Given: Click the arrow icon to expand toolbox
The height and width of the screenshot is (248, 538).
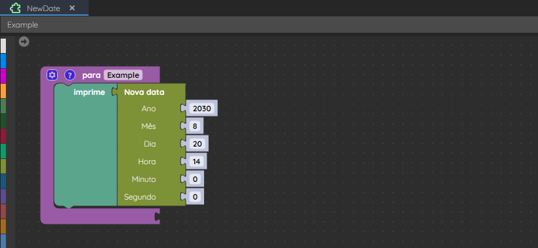Looking at the screenshot, I should point(24,42).
